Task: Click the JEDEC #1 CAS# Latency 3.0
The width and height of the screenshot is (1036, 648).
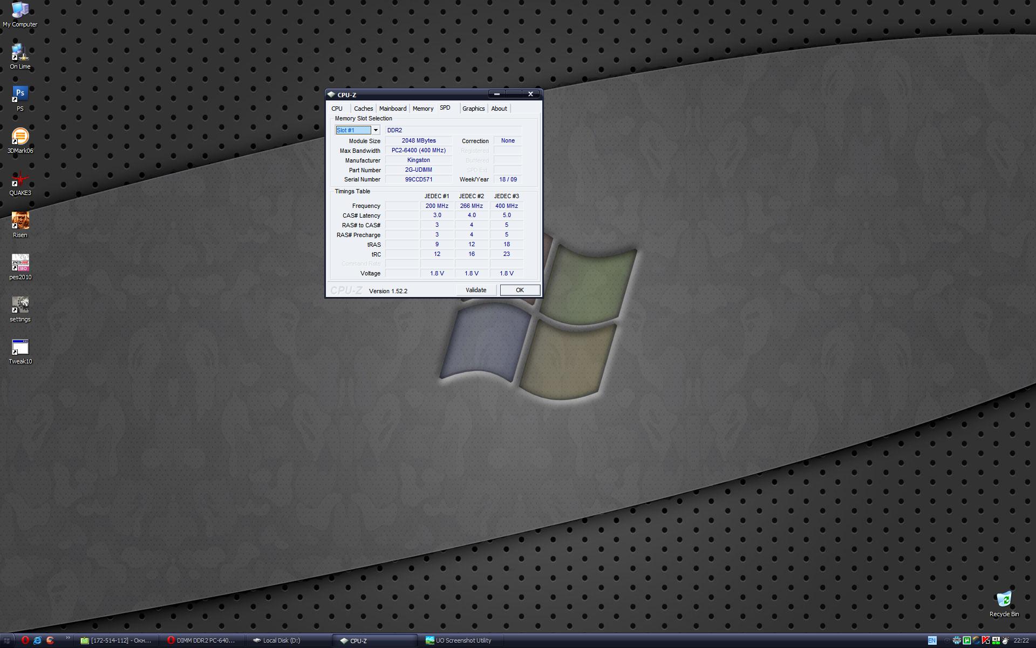Action: [437, 215]
